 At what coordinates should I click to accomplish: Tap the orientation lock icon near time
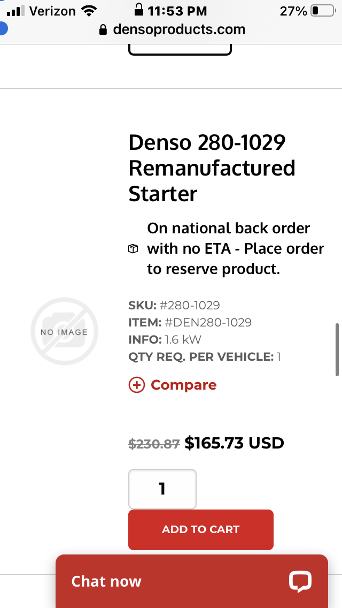click(x=138, y=10)
